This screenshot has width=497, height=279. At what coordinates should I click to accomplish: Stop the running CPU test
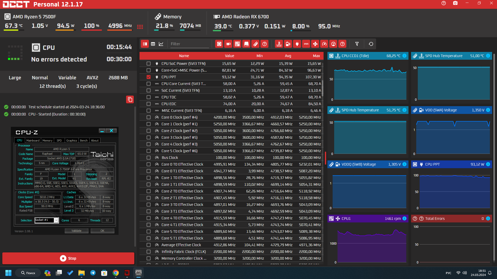68,258
